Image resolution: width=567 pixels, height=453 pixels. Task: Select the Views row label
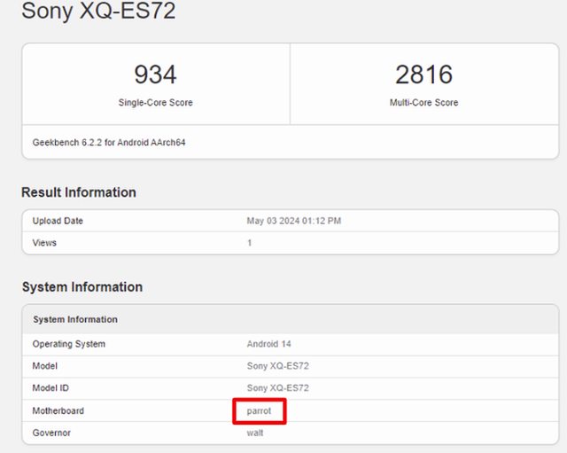click(x=44, y=242)
